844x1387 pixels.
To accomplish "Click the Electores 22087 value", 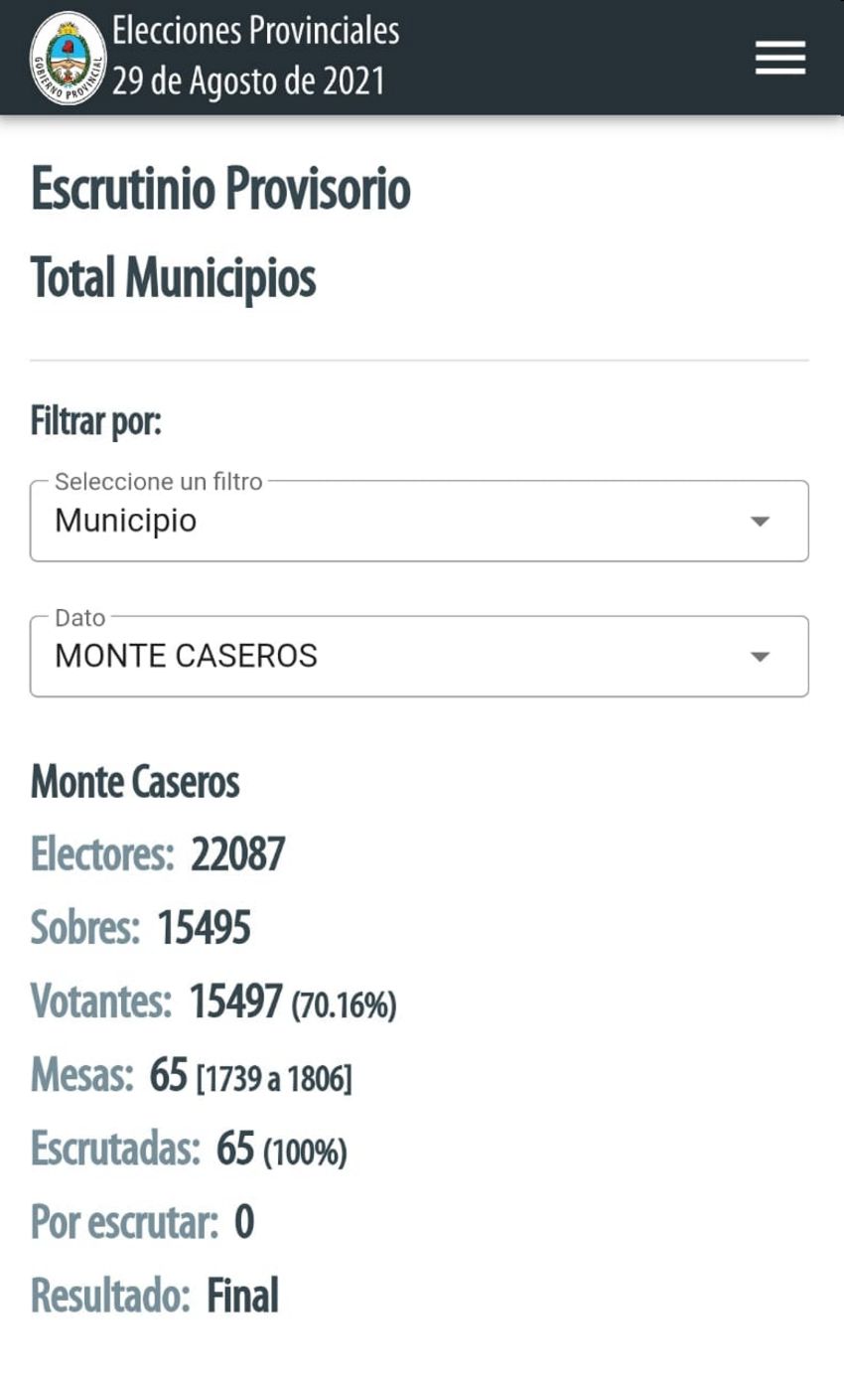I will [237, 853].
